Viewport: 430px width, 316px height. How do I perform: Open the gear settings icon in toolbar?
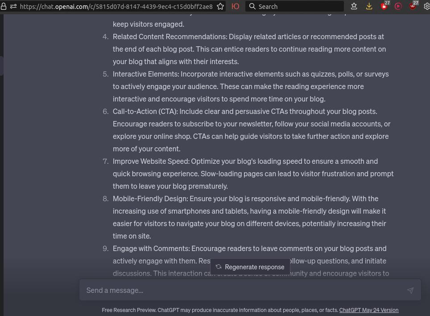[427, 6]
